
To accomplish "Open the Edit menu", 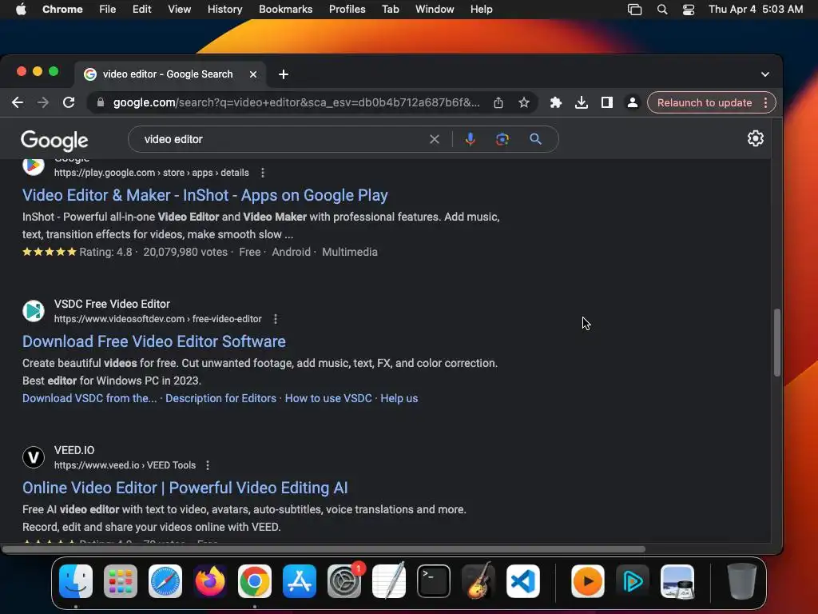I will tap(141, 10).
